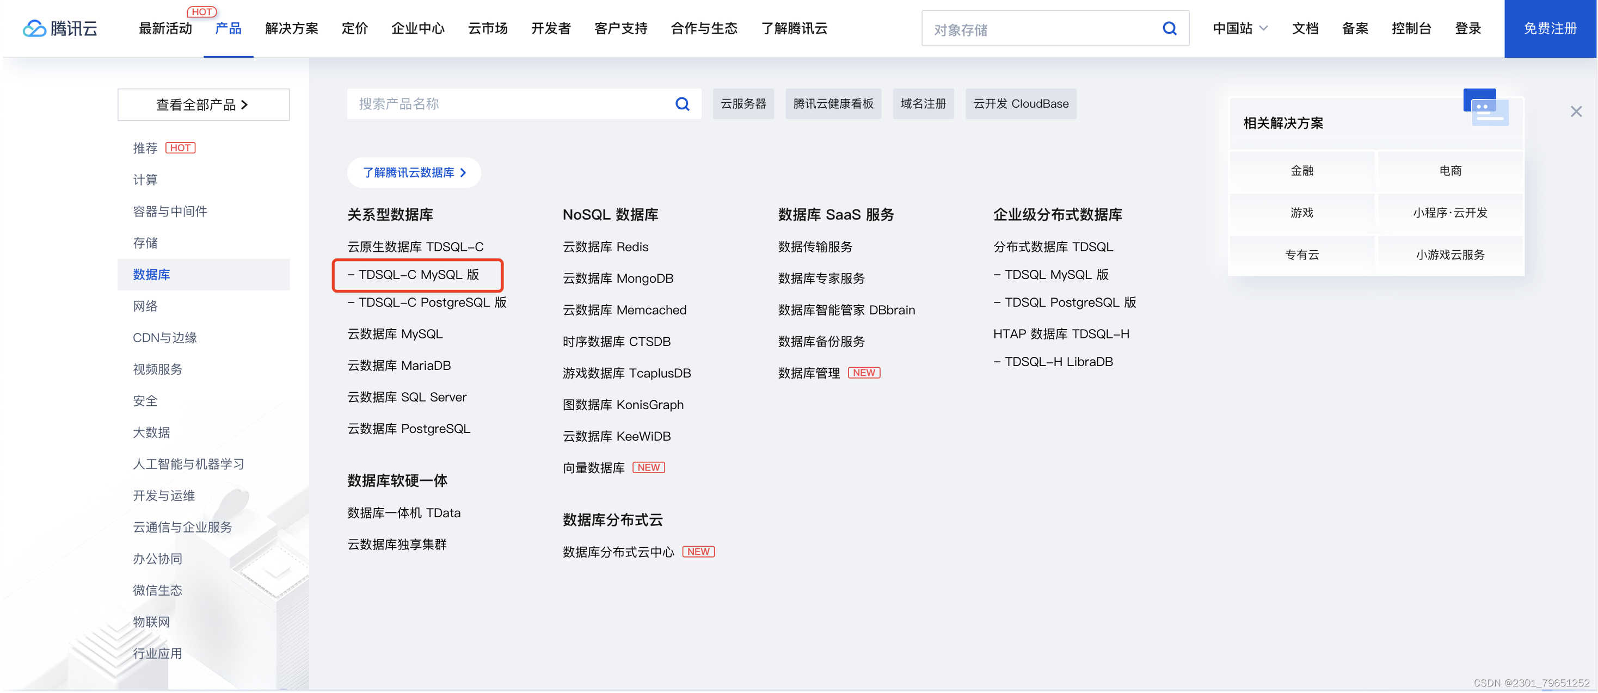Open the 备案 link
Image resolution: width=1598 pixels, height=693 pixels.
coord(1355,28)
